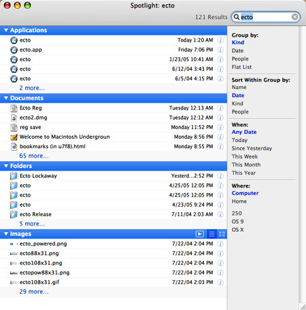Show info for ecto 6/5/04 result
306x310 pixels.
220,79
